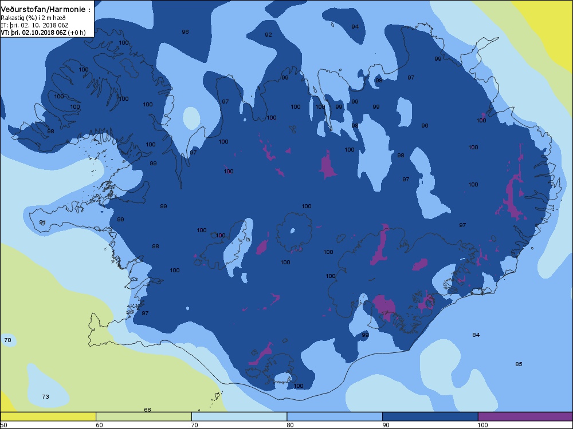Click the humidity value 91 on the peninsula

point(42,223)
